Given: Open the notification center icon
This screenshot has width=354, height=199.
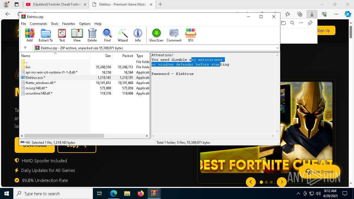Looking at the screenshot, I should 345,193.
